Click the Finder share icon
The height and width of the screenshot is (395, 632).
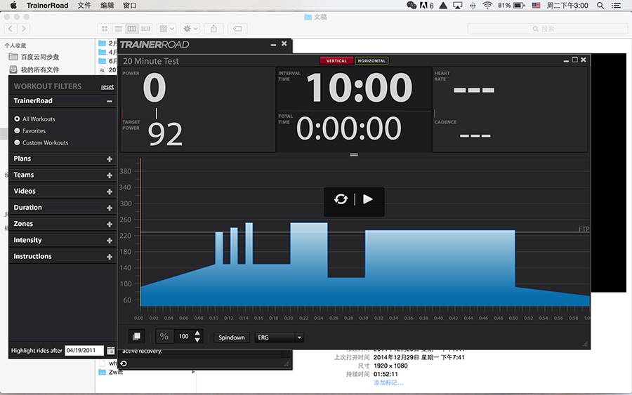pyautogui.click(x=213, y=29)
